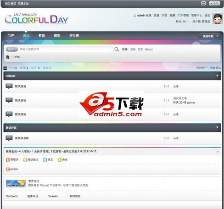
Task: Switch to the 门户 nav tab
Action: 11,35
